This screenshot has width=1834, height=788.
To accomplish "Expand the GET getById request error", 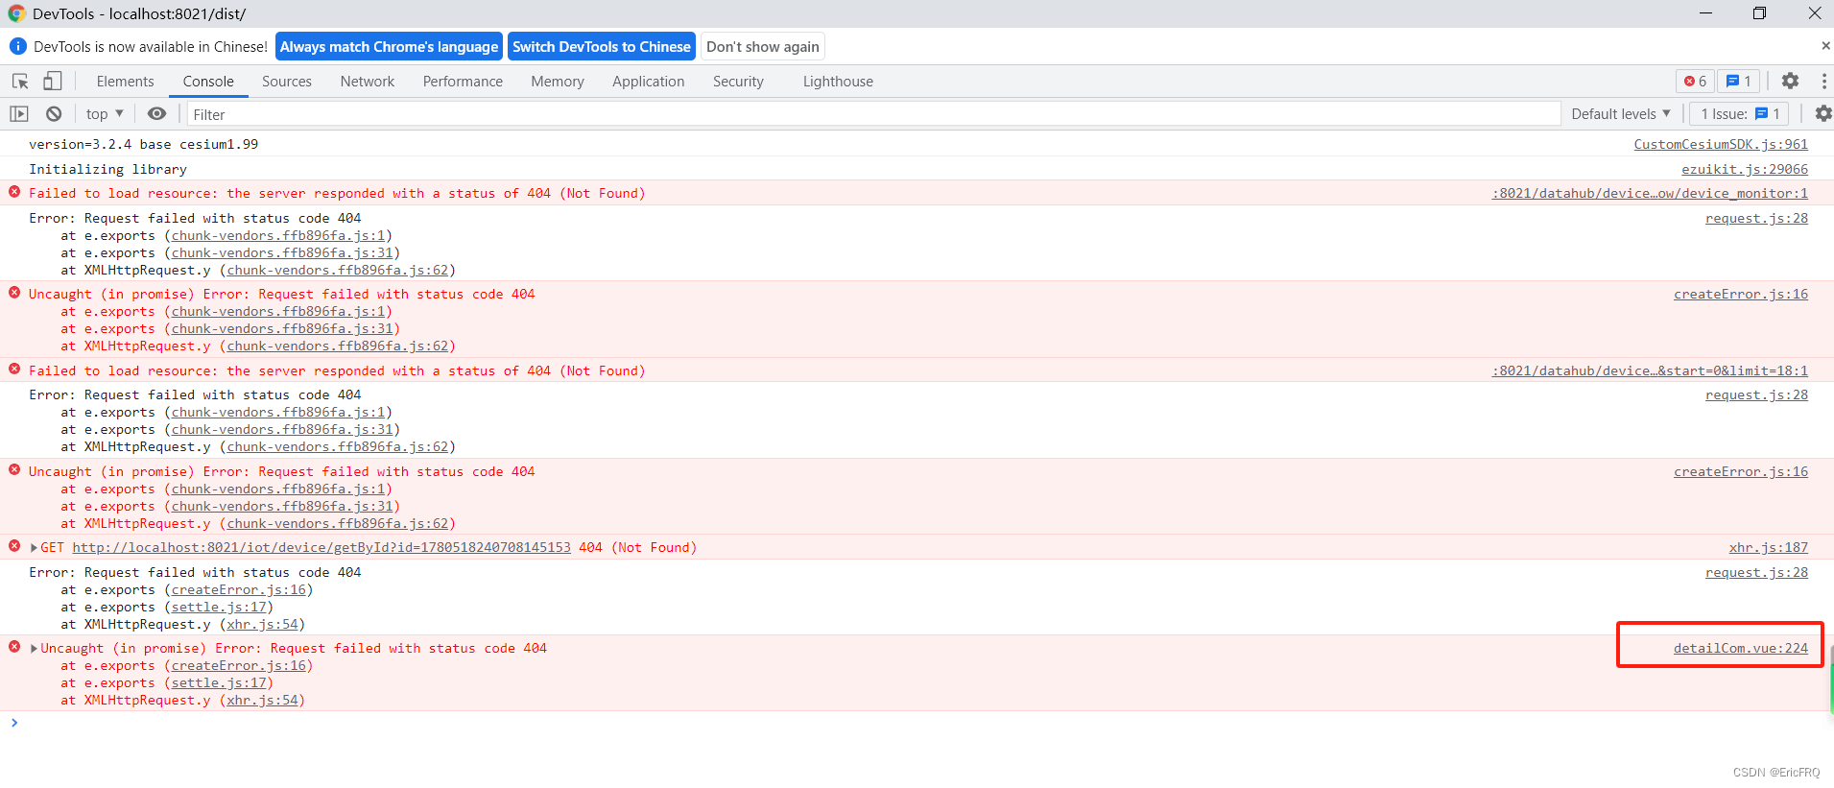I will pyautogui.click(x=35, y=548).
